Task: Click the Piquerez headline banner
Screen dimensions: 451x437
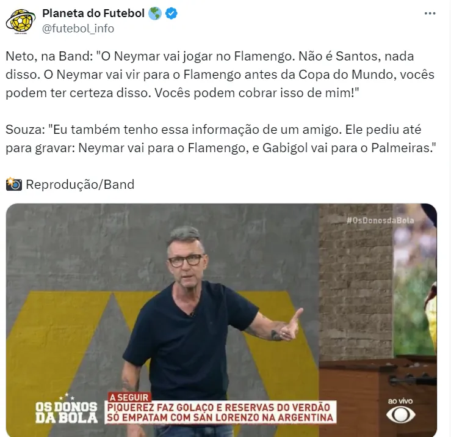Action: (x=220, y=413)
